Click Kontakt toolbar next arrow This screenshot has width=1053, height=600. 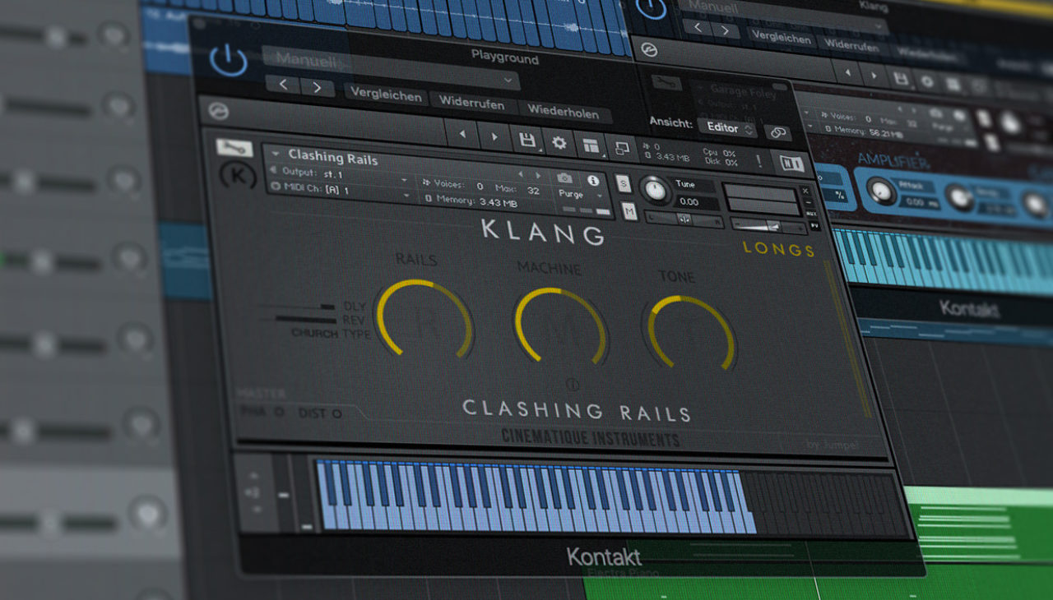point(494,137)
